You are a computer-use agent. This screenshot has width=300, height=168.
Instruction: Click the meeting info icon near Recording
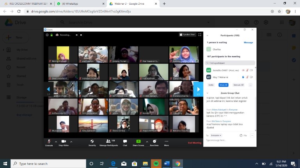47,35
